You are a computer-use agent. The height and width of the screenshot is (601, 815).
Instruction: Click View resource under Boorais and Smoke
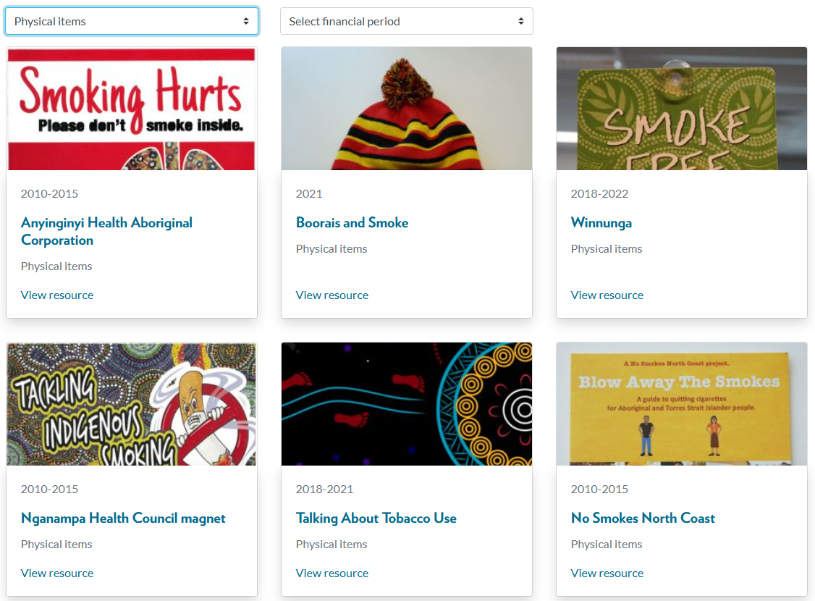332,295
